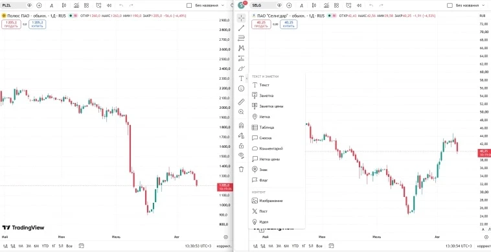The height and width of the screenshot is (252, 491).
Task: Select the YTD time range on left chart
Action: pos(45,246)
